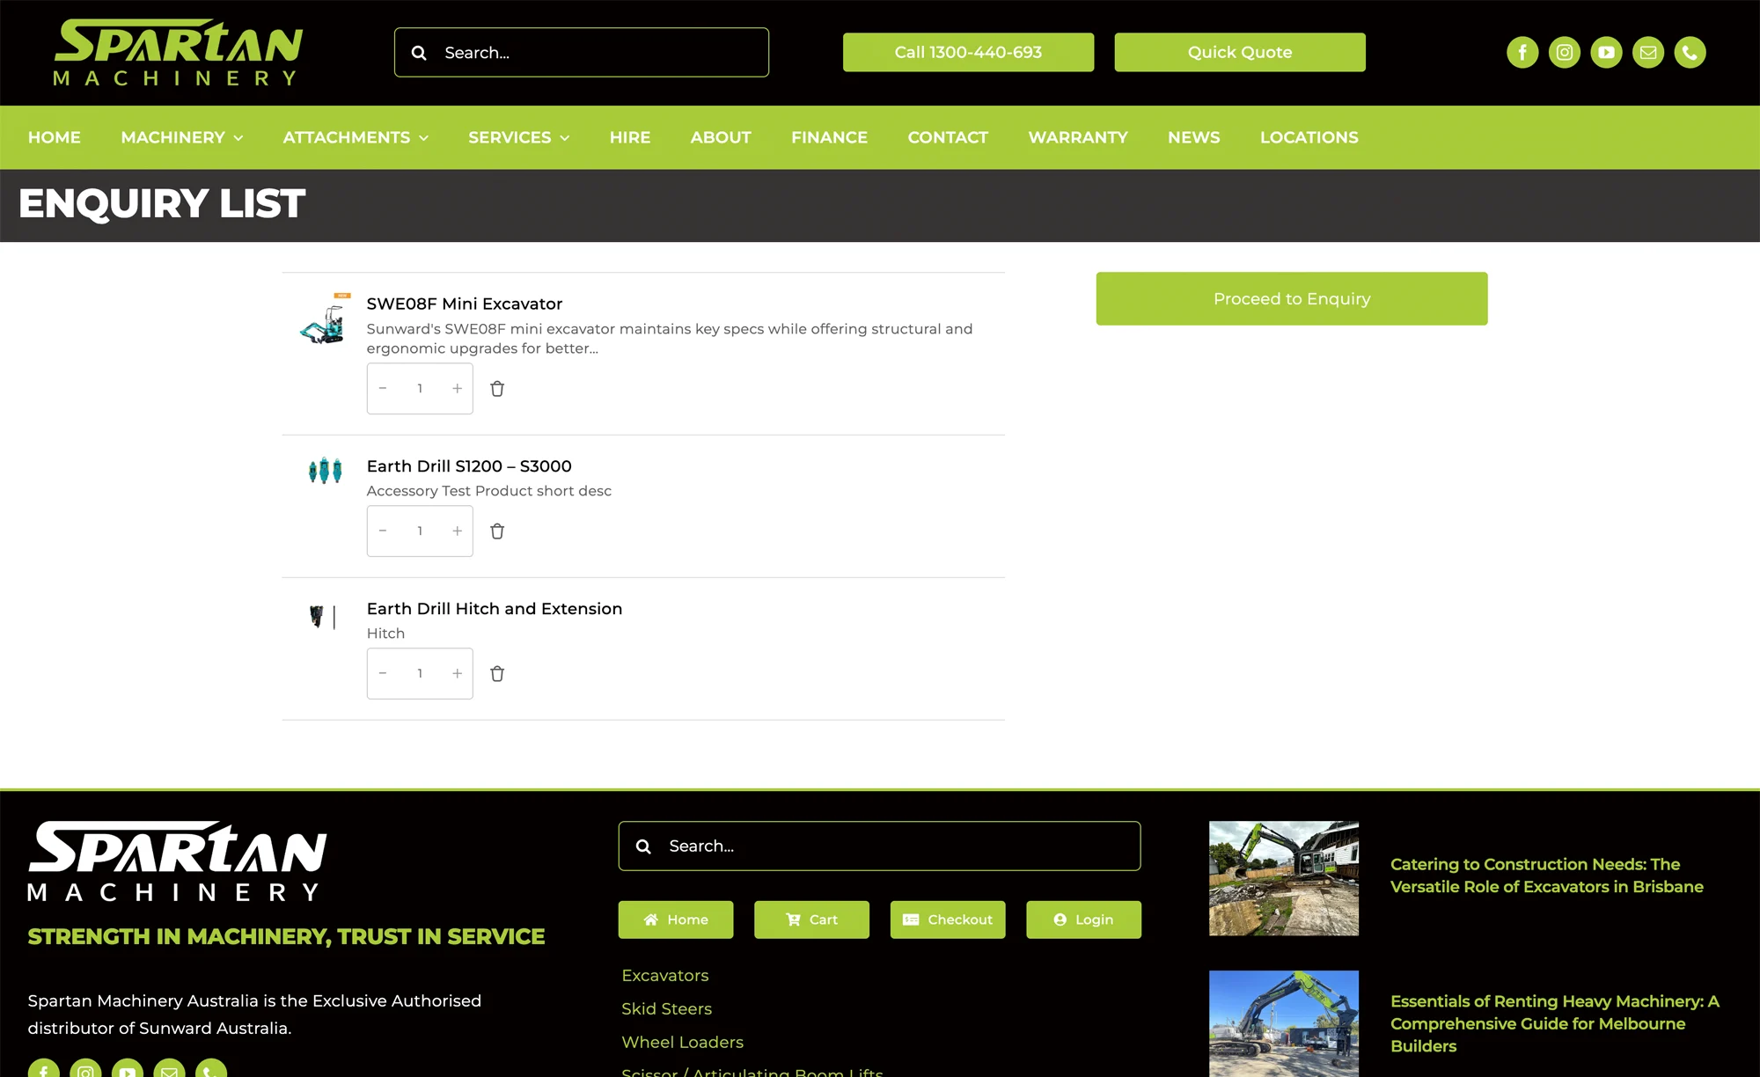Increase SWE08F Mini Excavator quantity
The image size is (1760, 1077).
(x=457, y=388)
